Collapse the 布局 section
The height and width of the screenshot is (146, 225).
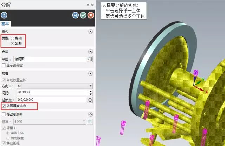pos(90,51)
